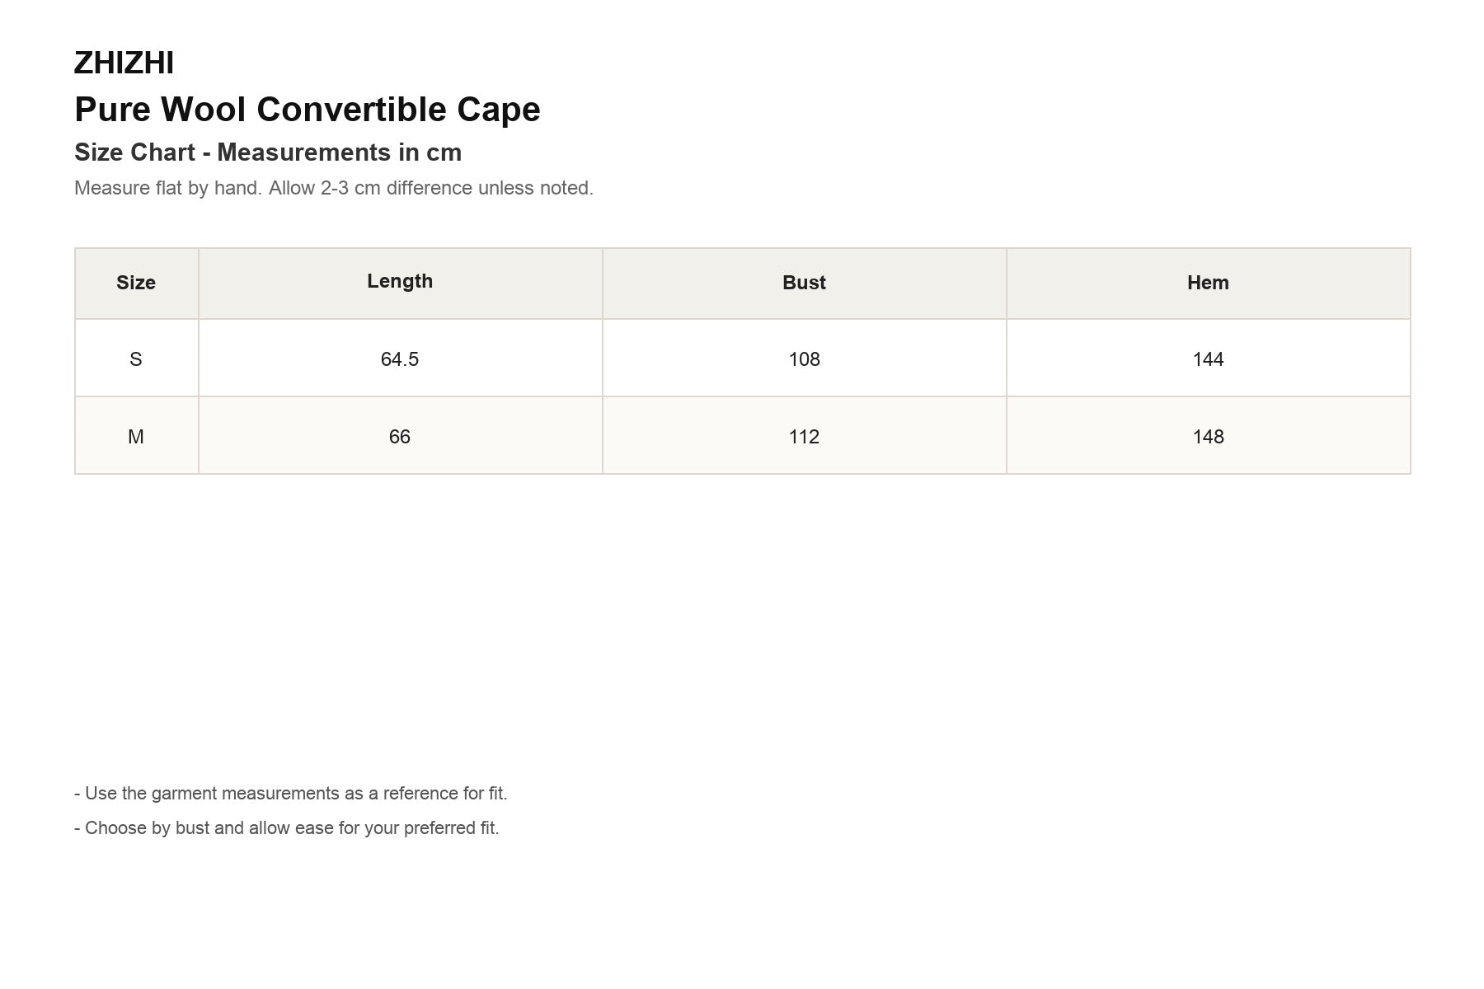Click the ZHIZHI brand name
The image size is (1484, 989).
coord(124,63)
